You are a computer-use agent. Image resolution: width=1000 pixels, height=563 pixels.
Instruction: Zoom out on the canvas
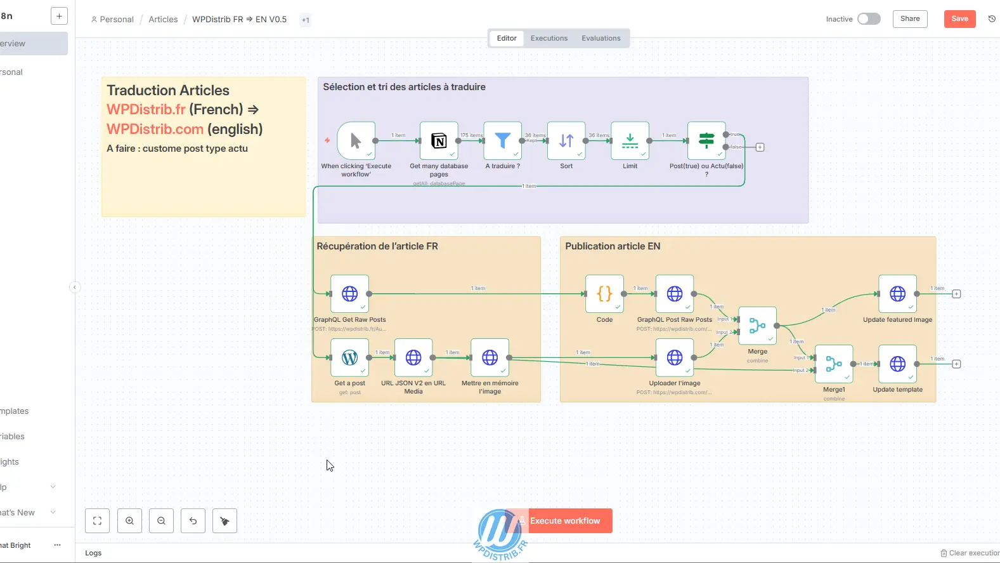[161, 520]
